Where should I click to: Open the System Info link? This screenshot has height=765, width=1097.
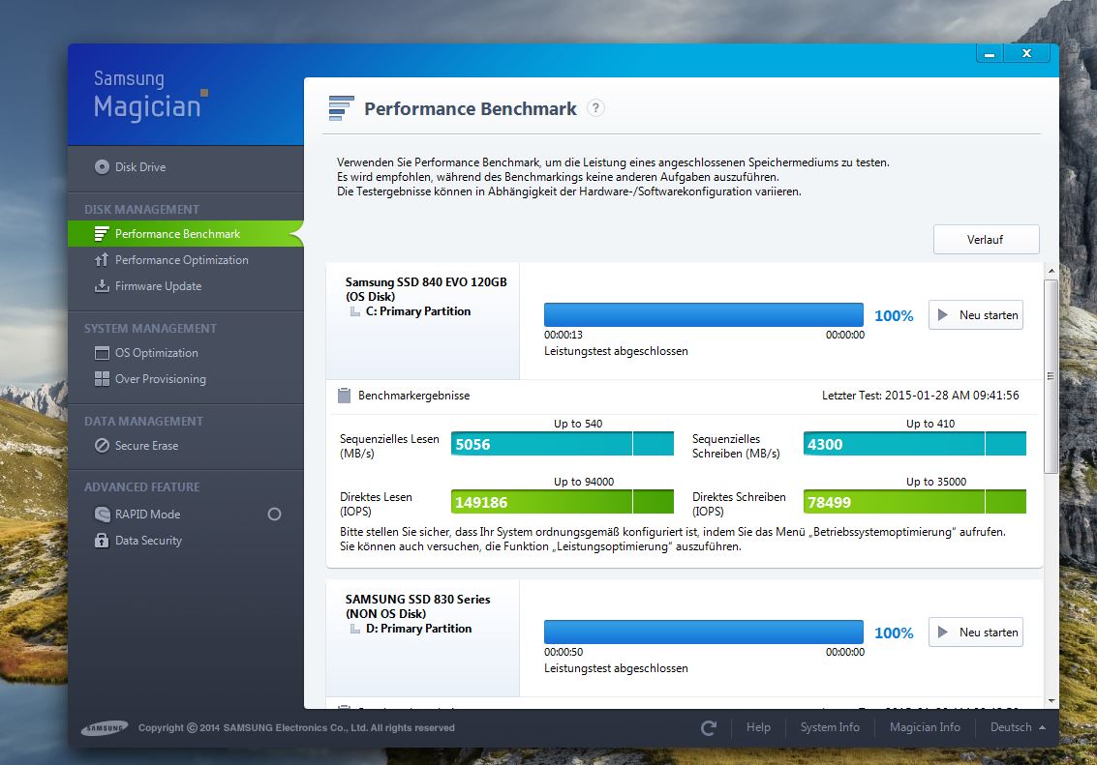(830, 727)
